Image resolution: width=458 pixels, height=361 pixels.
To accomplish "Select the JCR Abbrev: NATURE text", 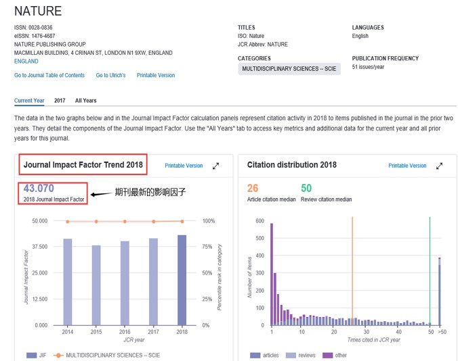I will 263,45.
